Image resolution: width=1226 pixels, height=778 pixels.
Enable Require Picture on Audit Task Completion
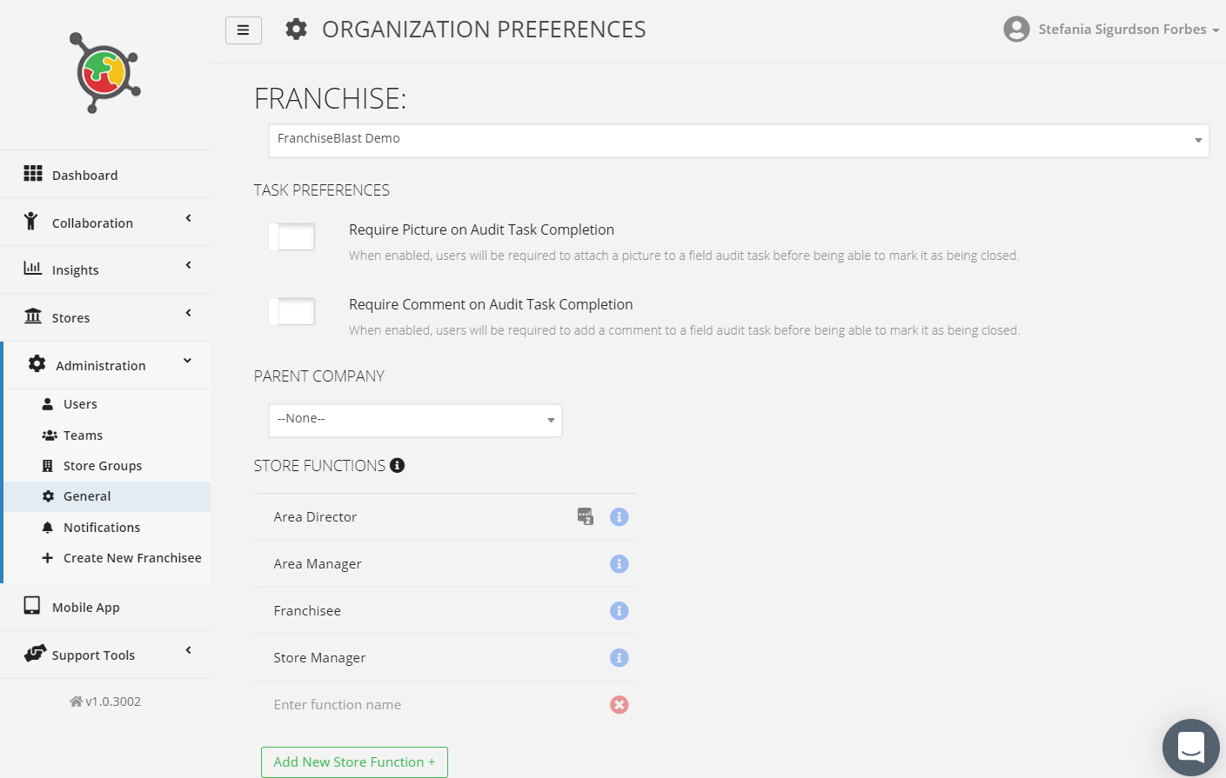coord(292,236)
